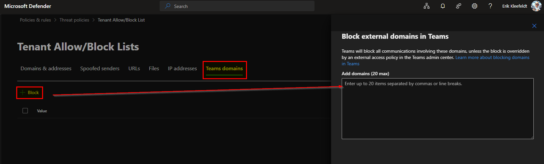Select the Teams domains tab
The width and height of the screenshot is (544, 164).
pos(224,69)
